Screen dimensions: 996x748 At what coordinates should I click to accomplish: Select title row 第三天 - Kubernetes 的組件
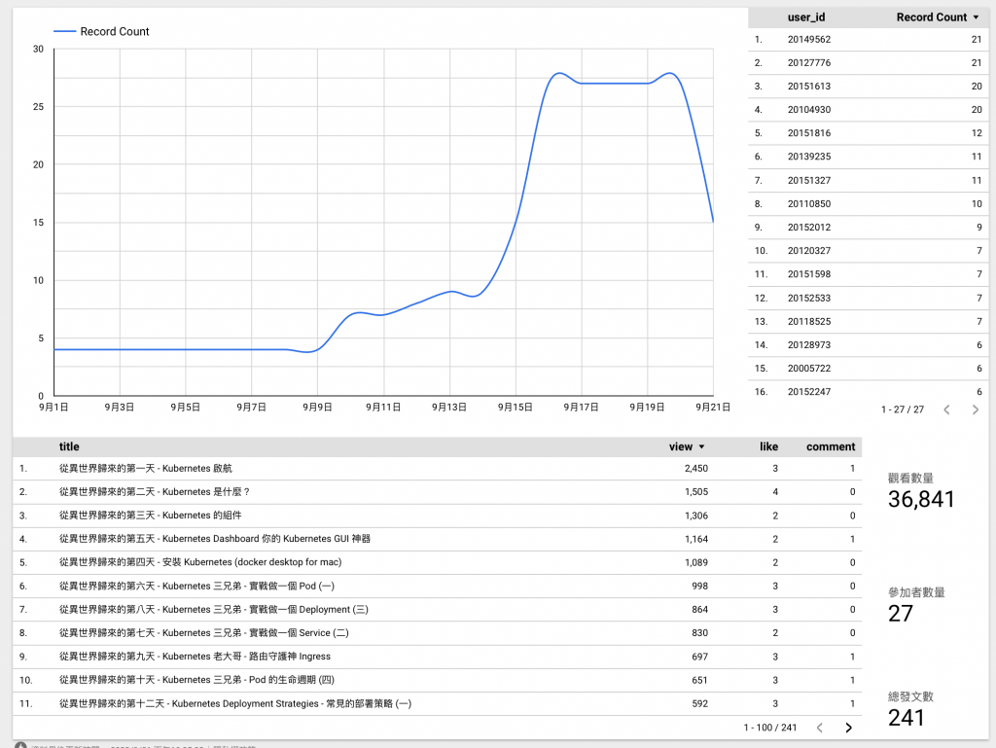pos(437,516)
